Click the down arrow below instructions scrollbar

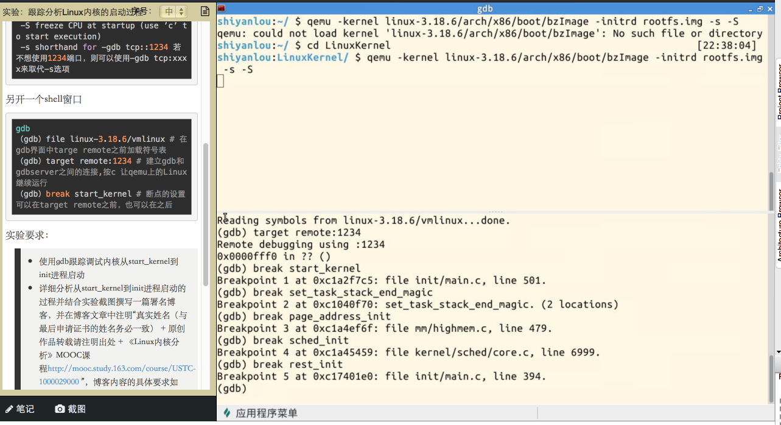tap(207, 390)
